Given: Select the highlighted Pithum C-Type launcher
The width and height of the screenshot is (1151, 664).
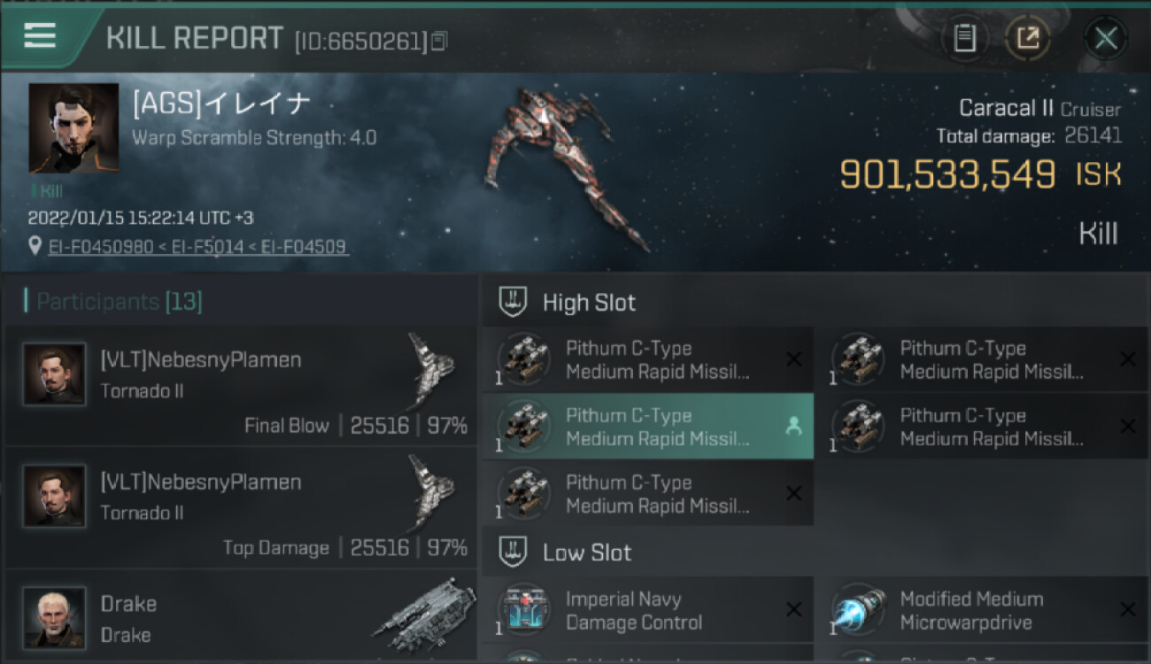Looking at the screenshot, I should click(x=647, y=427).
